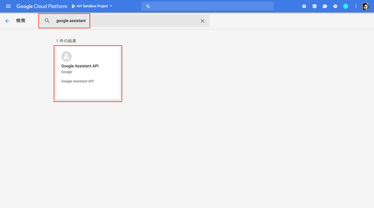Click the search icon beside 'google assistant'
Image resolution: width=374 pixels, height=208 pixels.
pos(47,21)
